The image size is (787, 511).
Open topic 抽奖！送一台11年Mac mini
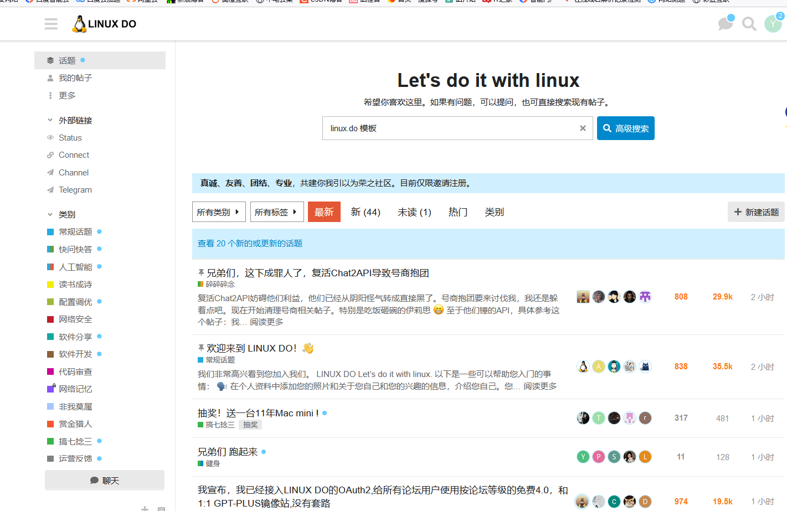258,413
